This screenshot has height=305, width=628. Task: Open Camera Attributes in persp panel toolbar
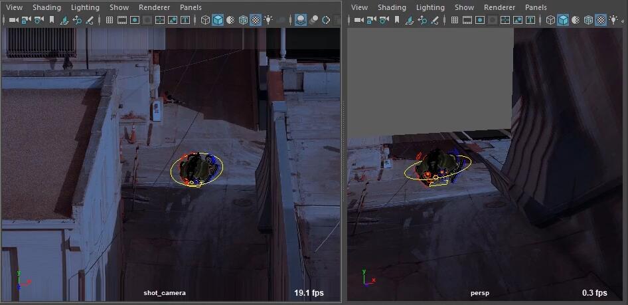tap(384, 20)
